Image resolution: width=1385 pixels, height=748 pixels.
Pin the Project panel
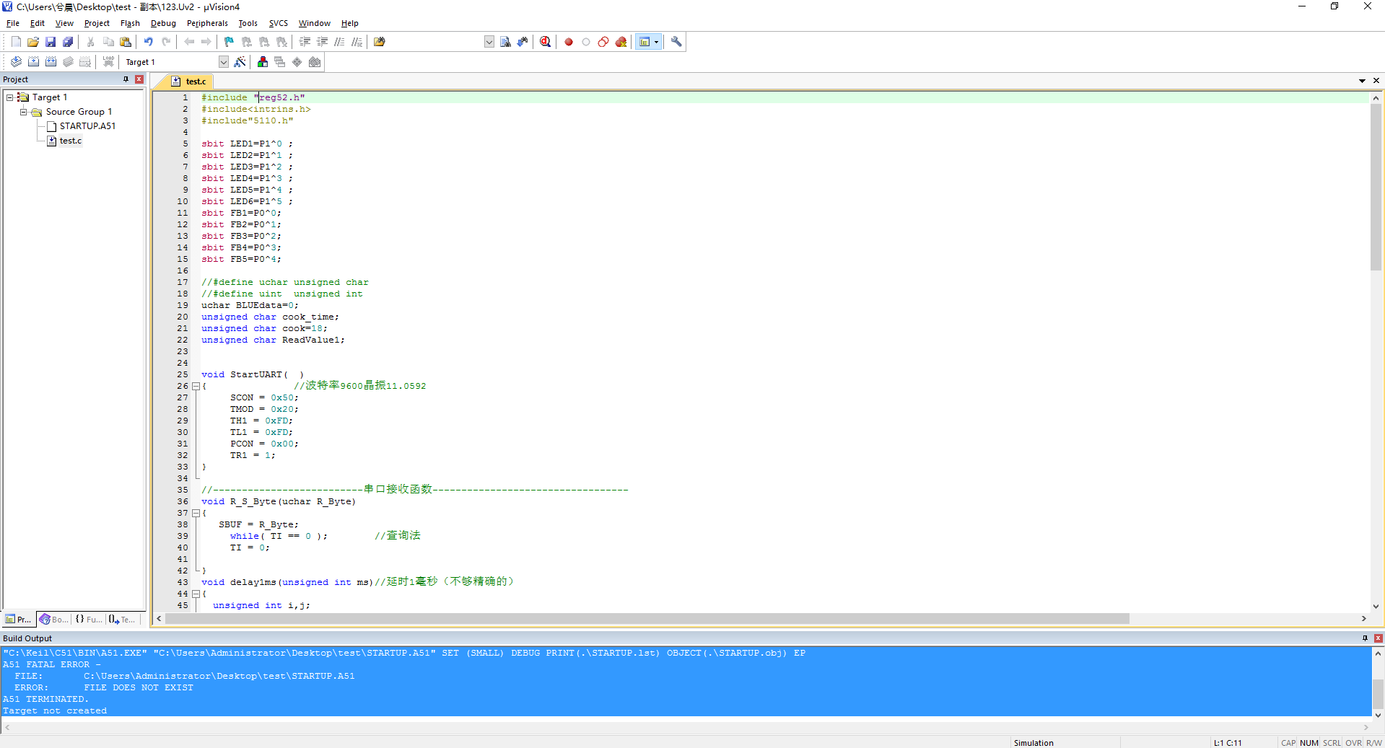click(126, 79)
